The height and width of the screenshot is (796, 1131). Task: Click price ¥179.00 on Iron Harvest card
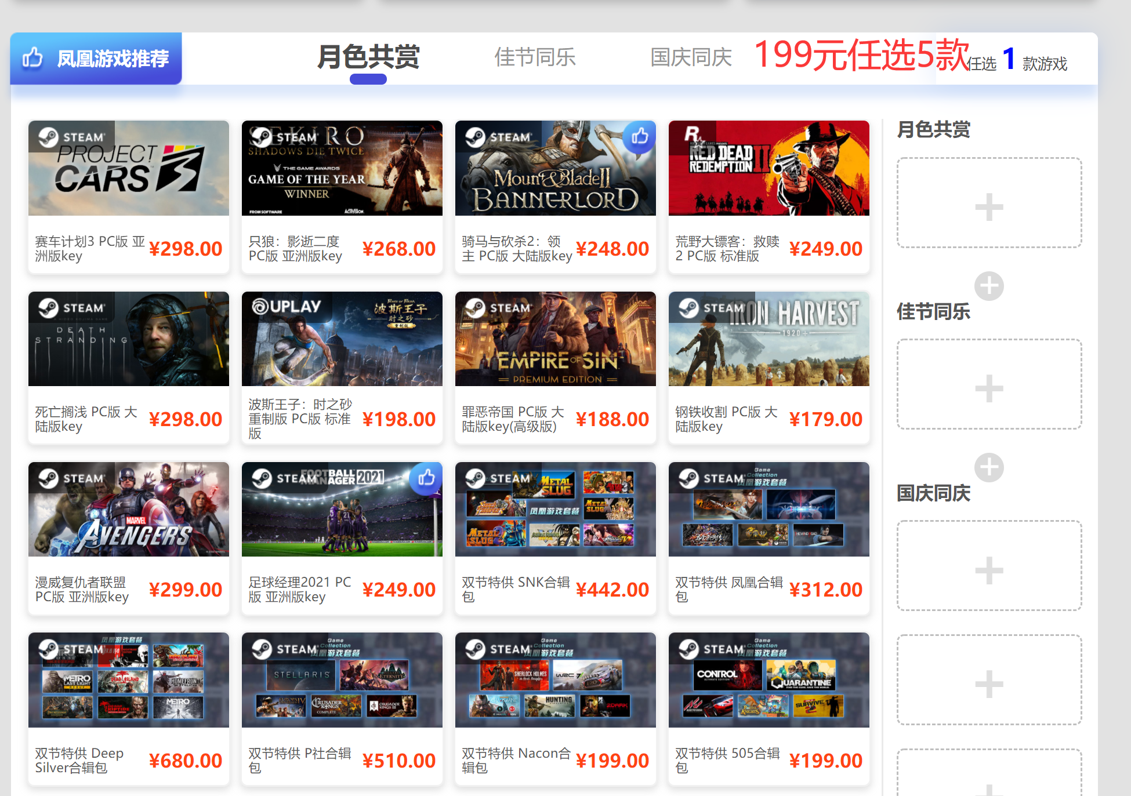click(x=826, y=419)
